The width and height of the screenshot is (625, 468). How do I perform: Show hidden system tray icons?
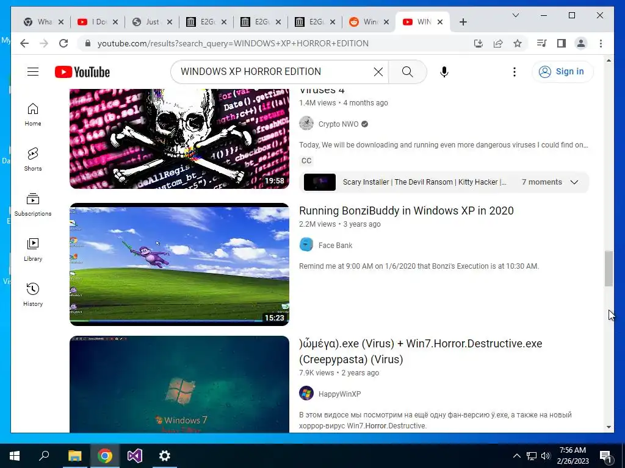[516, 456]
